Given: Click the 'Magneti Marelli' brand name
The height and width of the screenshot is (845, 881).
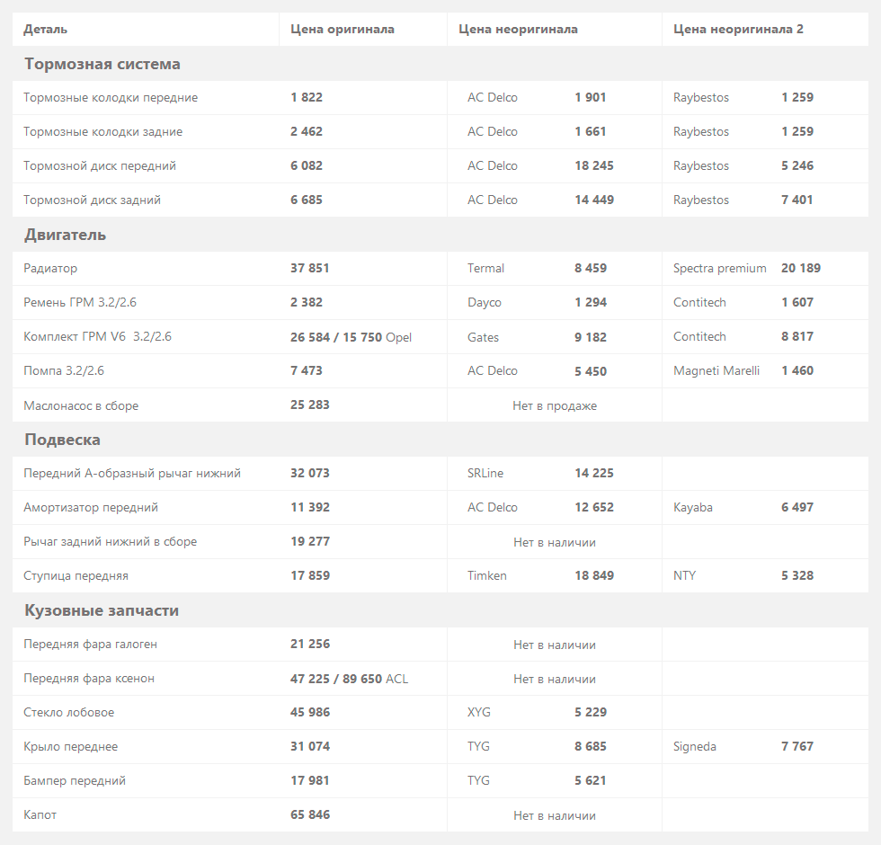Looking at the screenshot, I should pos(716,370).
